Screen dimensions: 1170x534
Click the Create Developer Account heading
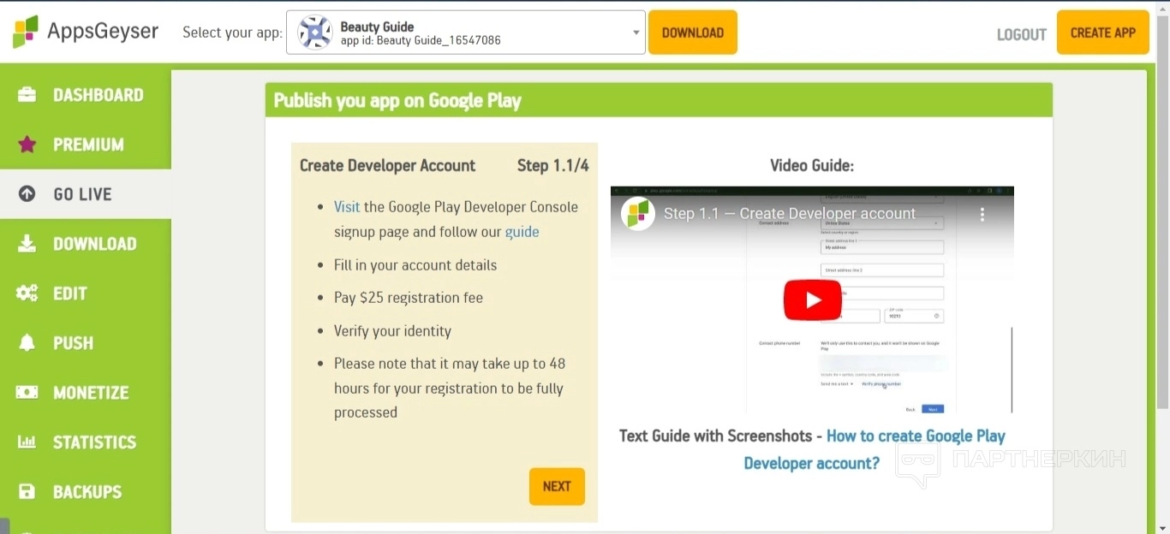click(x=387, y=166)
